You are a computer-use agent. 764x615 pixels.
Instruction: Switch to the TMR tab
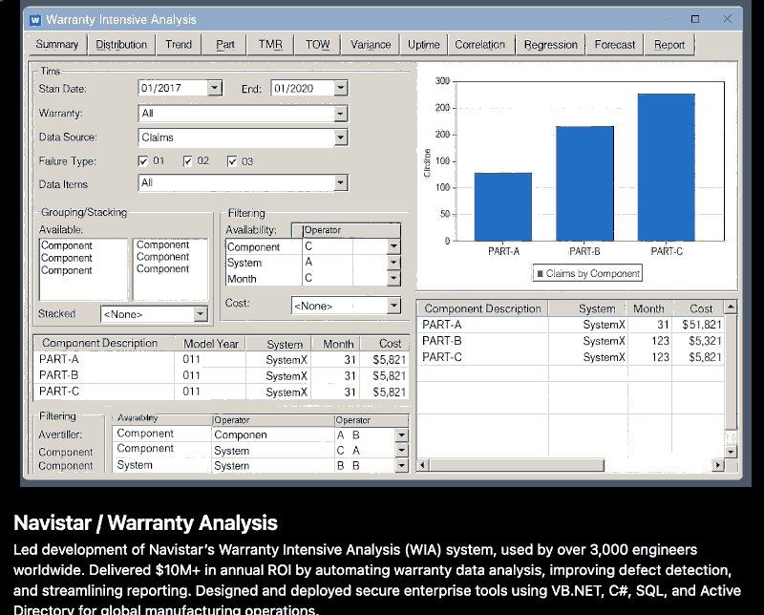269,44
